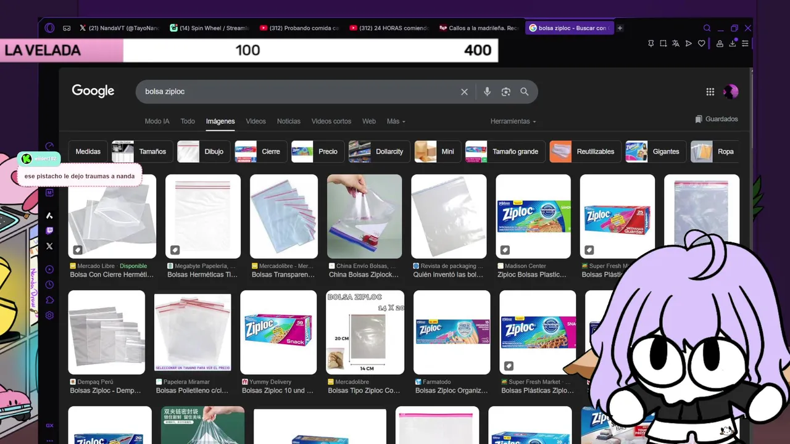Viewport: 790px width, 444px height.
Task: Open a new browser tab
Action: pyautogui.click(x=620, y=28)
